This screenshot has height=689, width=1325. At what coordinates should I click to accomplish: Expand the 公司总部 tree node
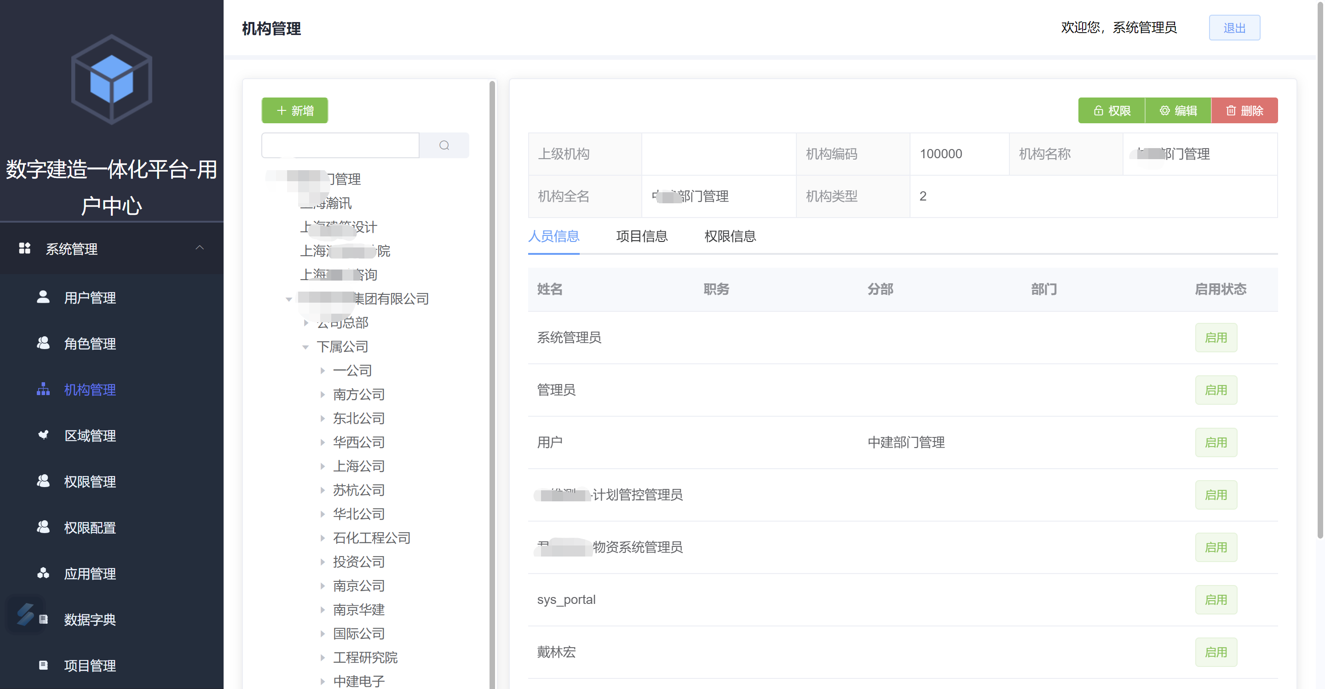(x=306, y=323)
